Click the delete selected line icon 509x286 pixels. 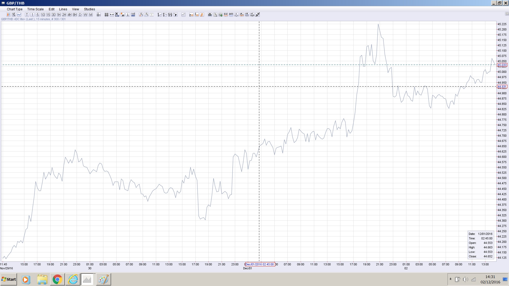(x=117, y=15)
